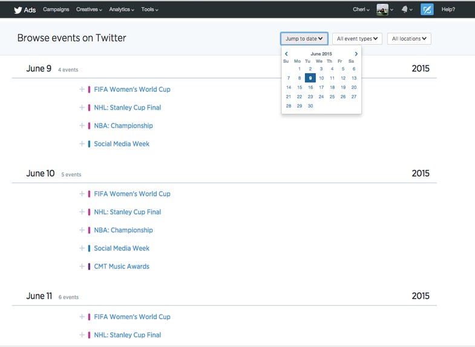
Task: Click the profile avatar thumbnail
Action: (382, 10)
